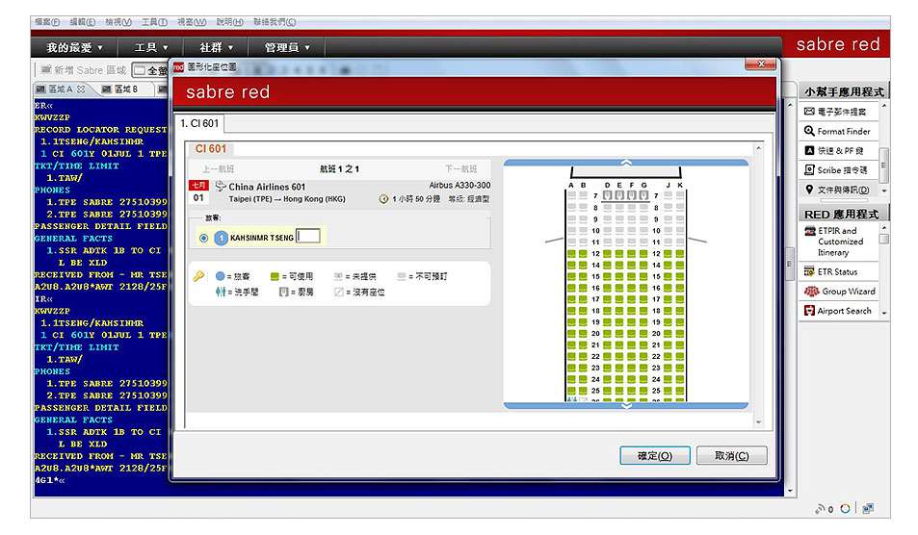Image resolution: width=918 pixels, height=535 pixels.
Task: Click the 新增 Sabre 區域 button
Action: 84,70
